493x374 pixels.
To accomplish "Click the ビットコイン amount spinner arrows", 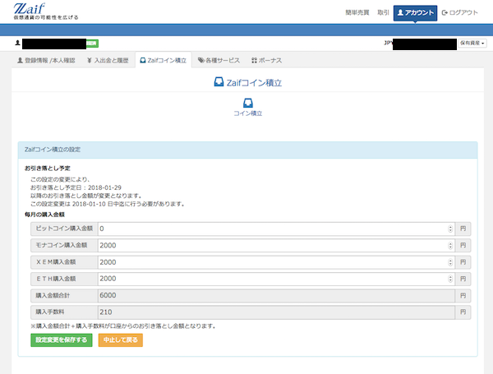I will click(450, 229).
